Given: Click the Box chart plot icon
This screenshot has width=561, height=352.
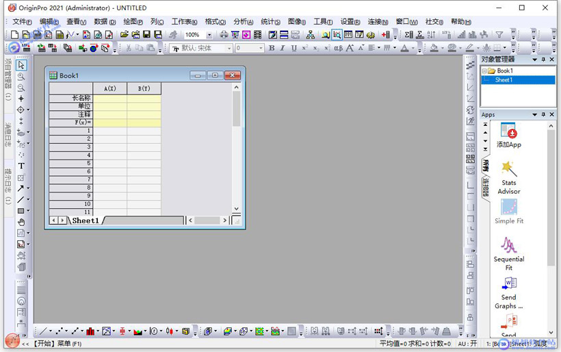Looking at the screenshot, I should (122, 331).
